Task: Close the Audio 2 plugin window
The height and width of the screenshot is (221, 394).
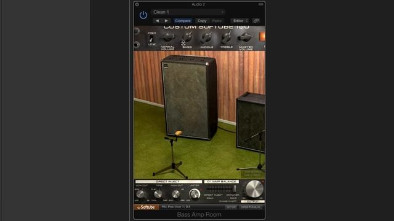Action: (137, 4)
